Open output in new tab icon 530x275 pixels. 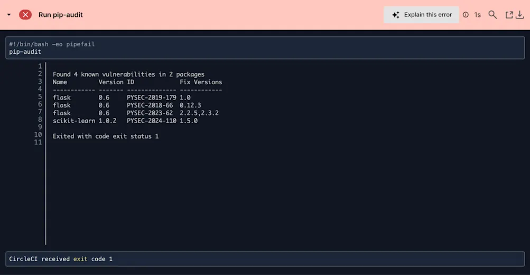(509, 15)
